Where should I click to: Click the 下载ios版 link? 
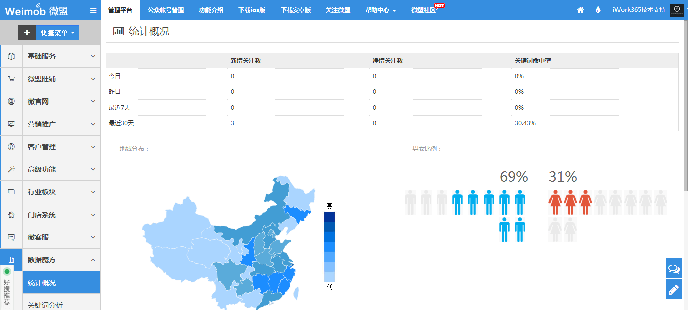tap(252, 10)
